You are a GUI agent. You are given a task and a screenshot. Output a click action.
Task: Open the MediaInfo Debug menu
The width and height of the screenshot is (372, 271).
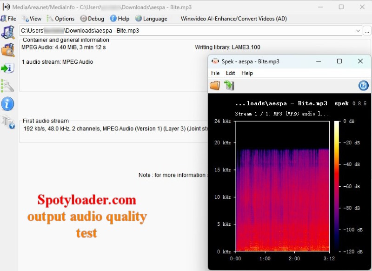tap(92, 19)
